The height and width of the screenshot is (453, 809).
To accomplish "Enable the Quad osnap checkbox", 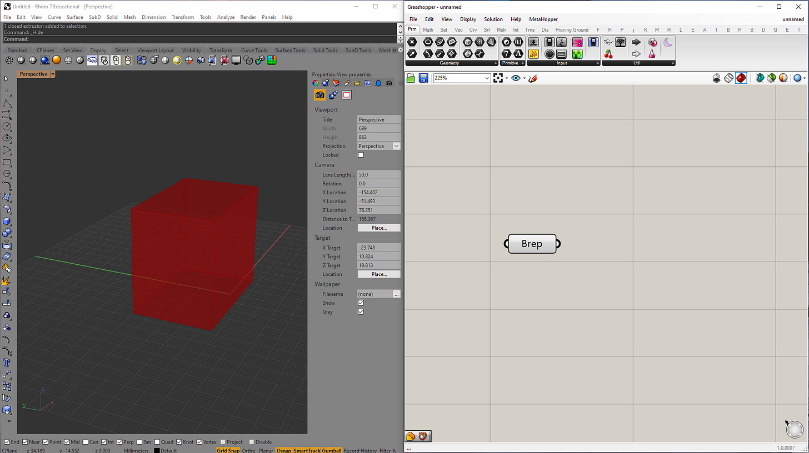I will (157, 442).
